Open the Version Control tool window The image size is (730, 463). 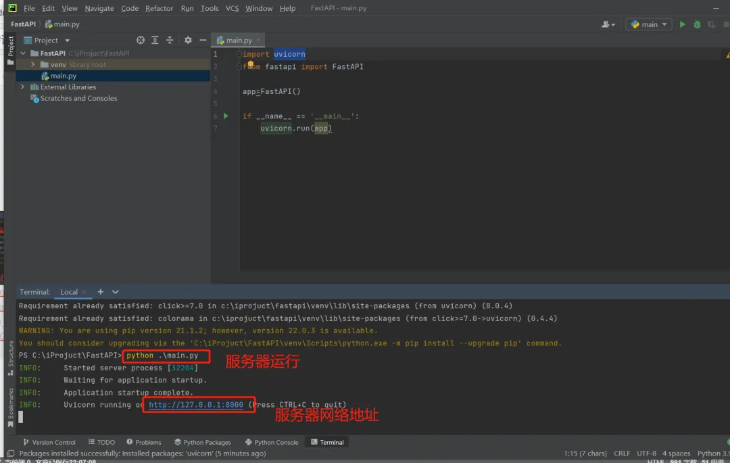pos(49,442)
